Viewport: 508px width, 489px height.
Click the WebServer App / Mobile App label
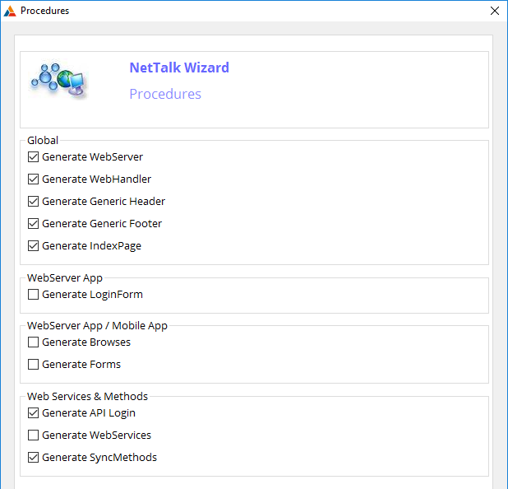tap(97, 325)
